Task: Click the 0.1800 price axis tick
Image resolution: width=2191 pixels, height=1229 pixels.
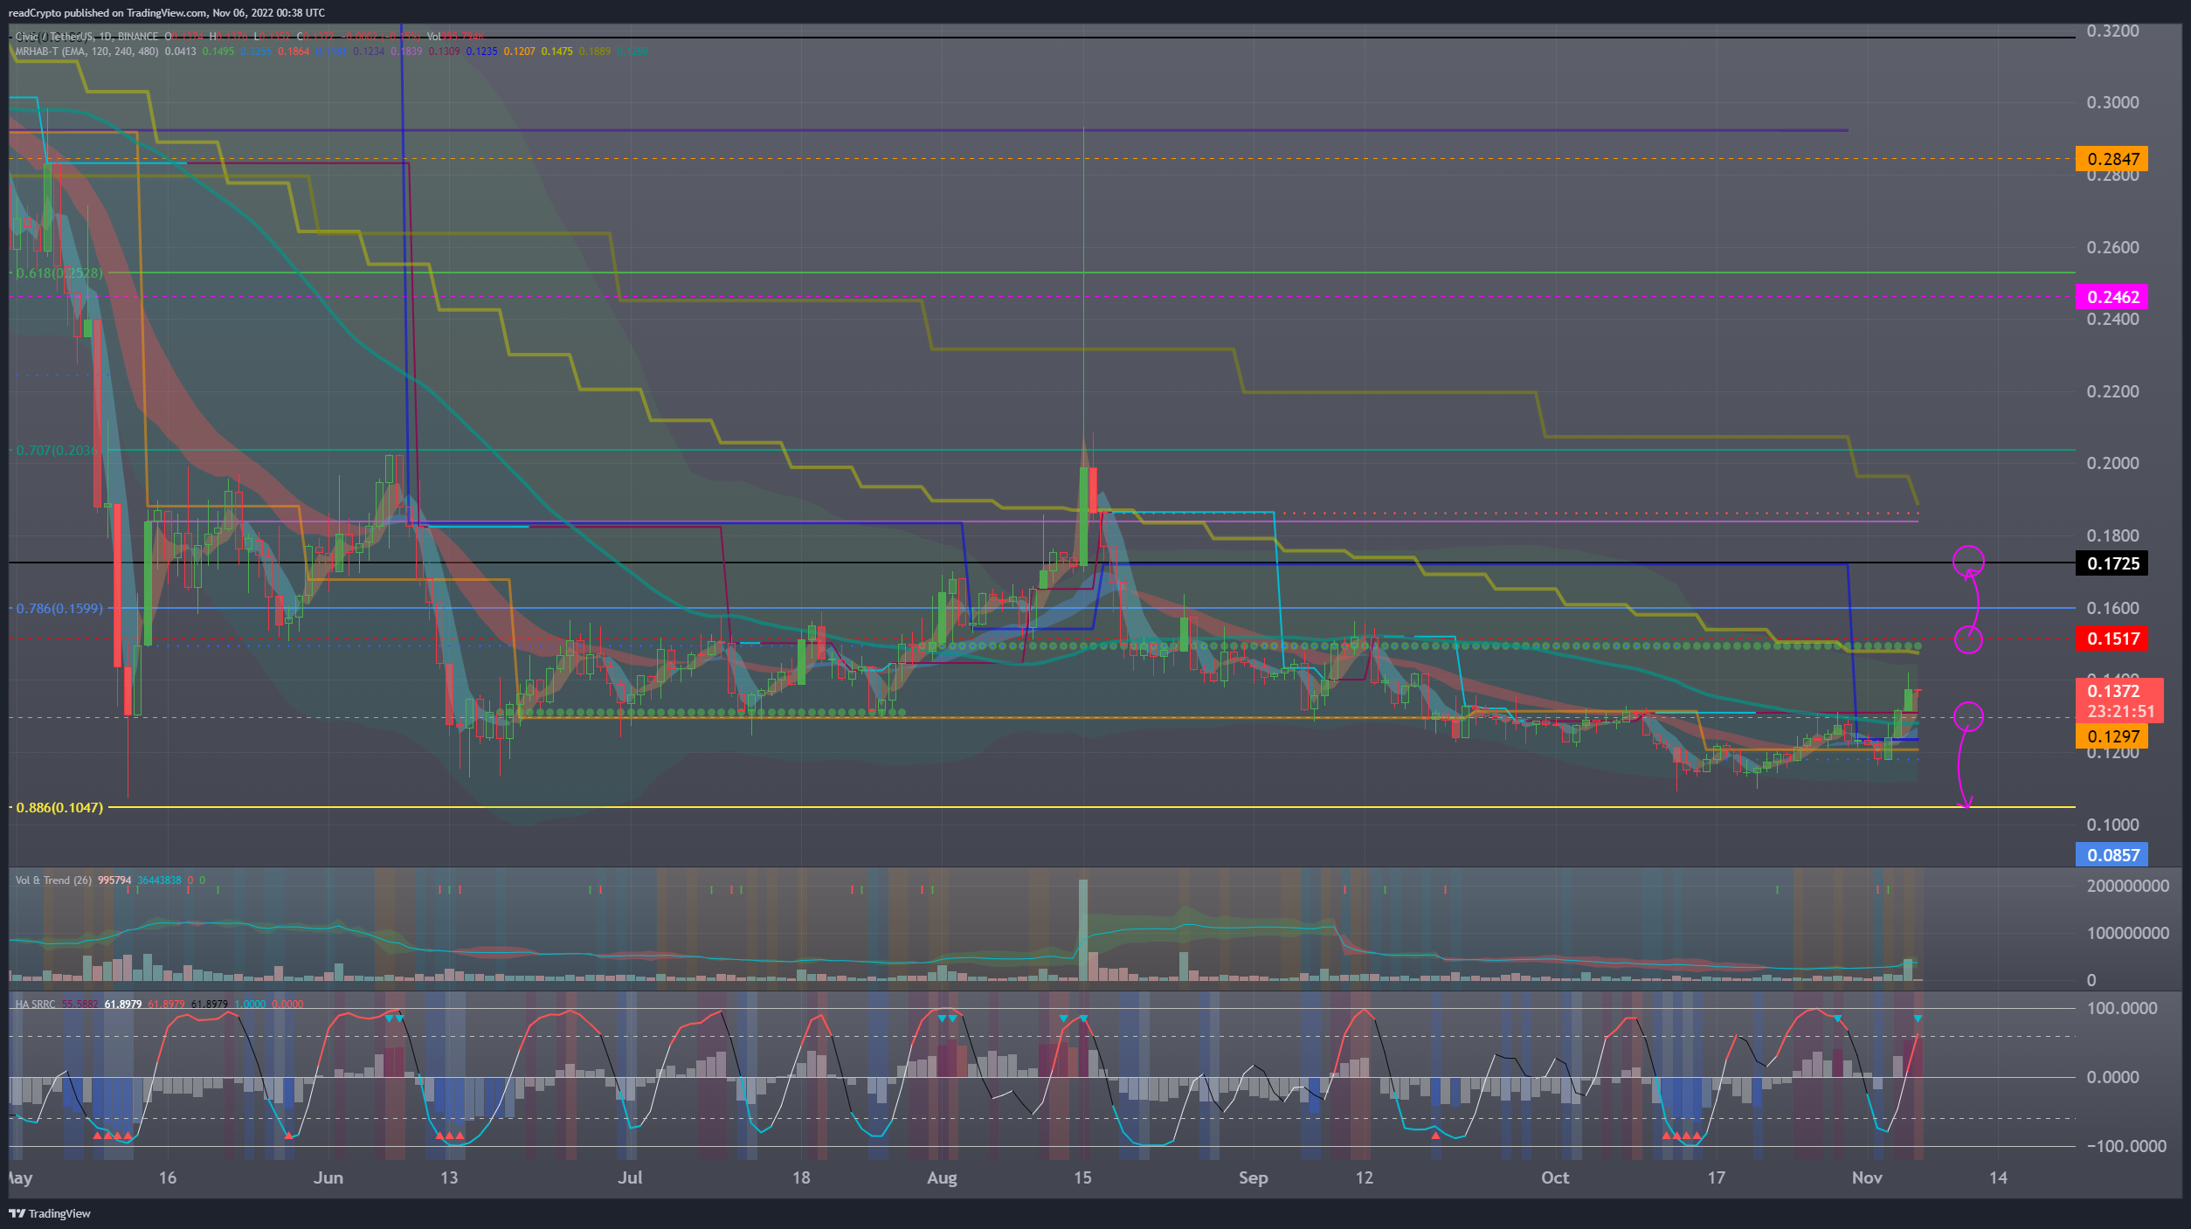Action: tap(2112, 535)
